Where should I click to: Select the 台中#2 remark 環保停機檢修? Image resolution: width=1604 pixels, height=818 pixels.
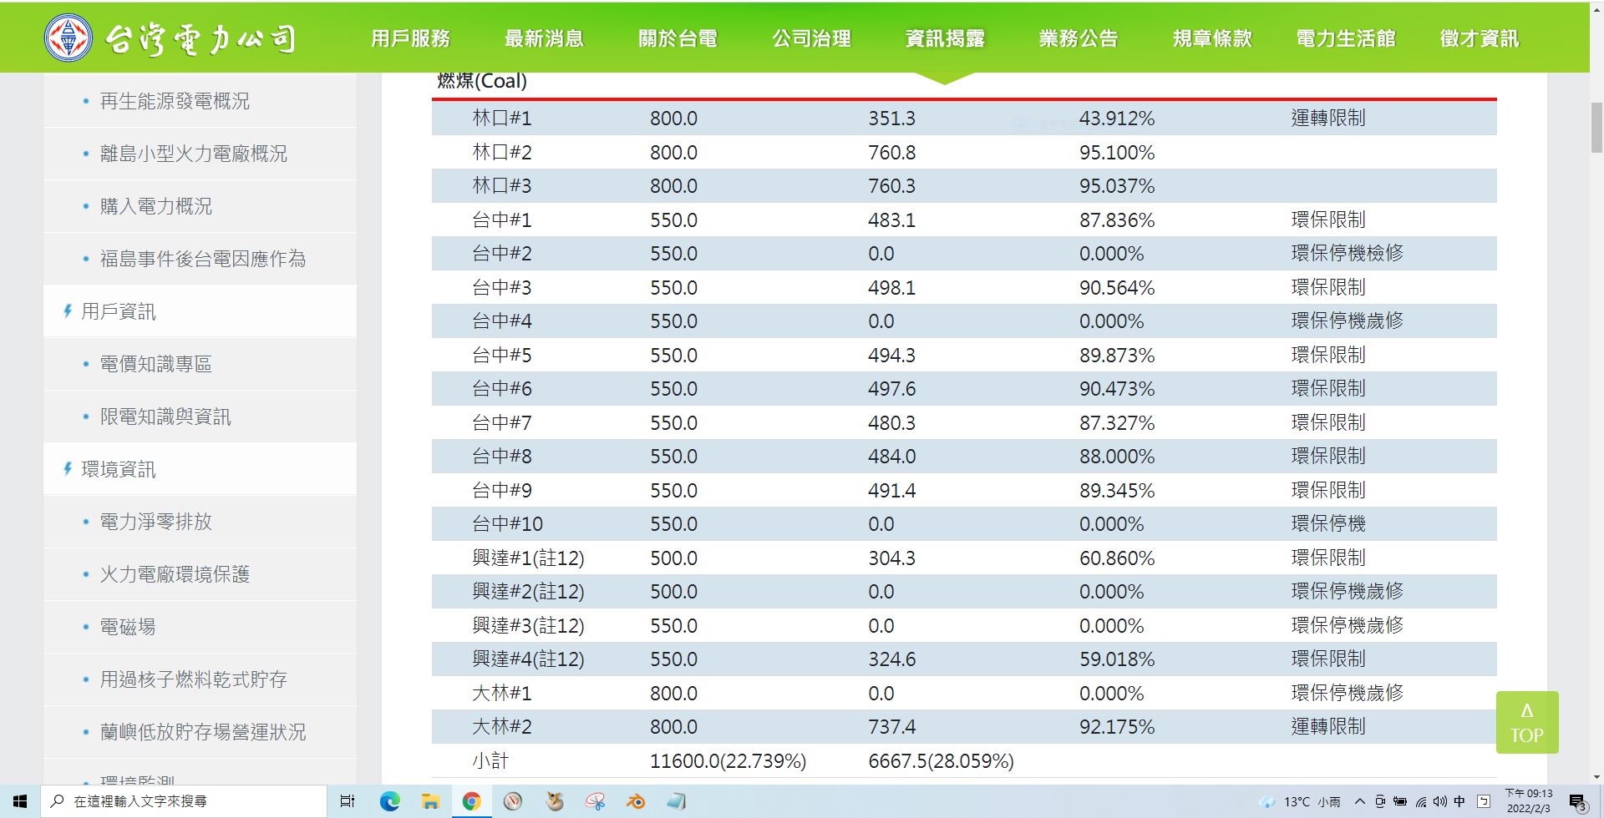point(1347,254)
